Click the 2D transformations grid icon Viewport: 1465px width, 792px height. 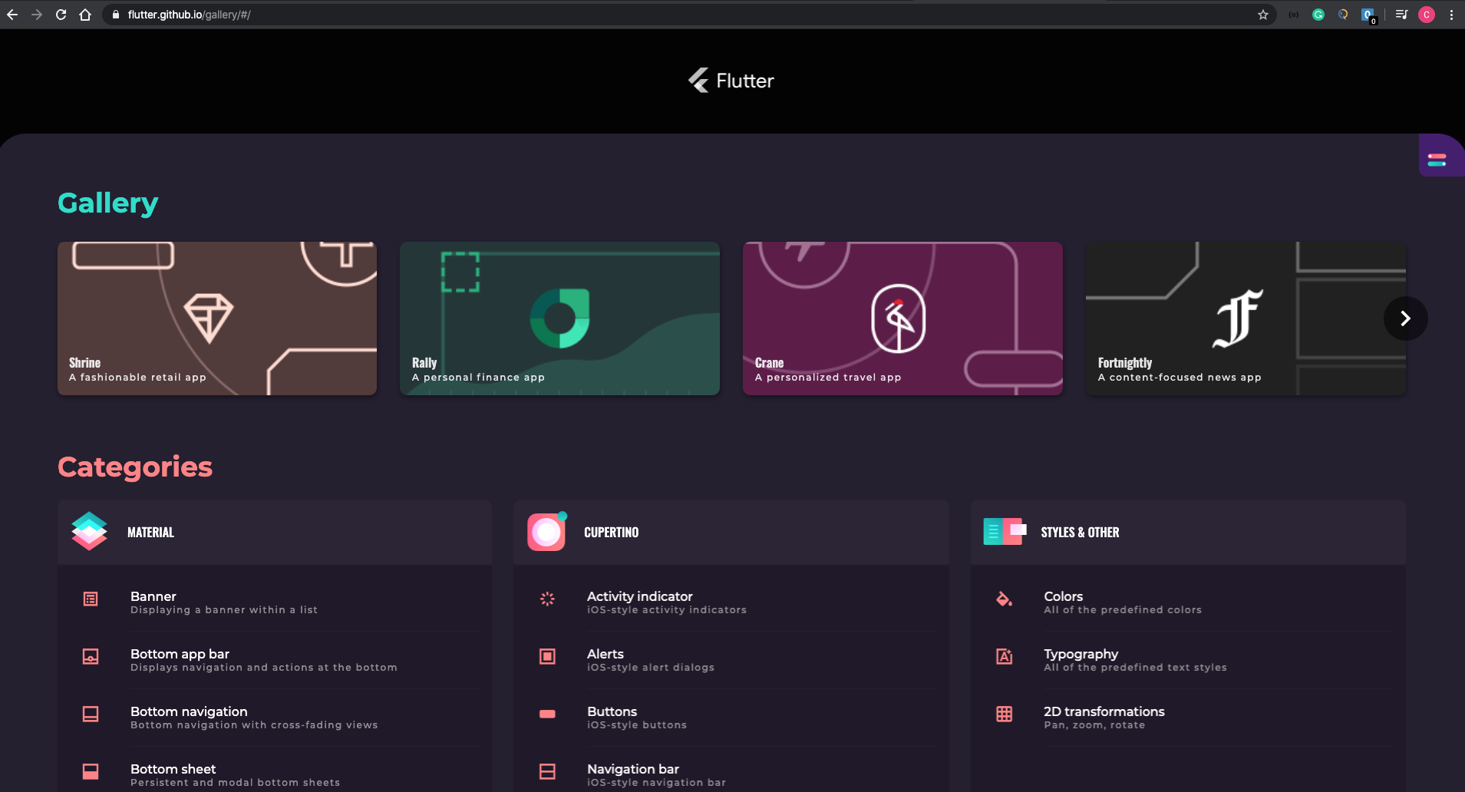pos(1005,714)
